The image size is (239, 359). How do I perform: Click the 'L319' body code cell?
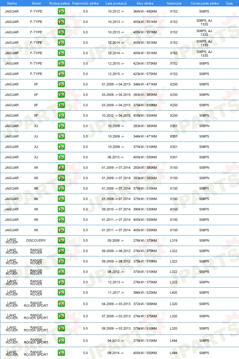[174, 240]
